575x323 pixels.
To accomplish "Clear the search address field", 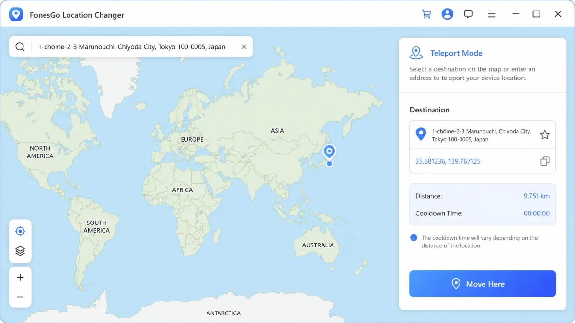I will tap(244, 46).
